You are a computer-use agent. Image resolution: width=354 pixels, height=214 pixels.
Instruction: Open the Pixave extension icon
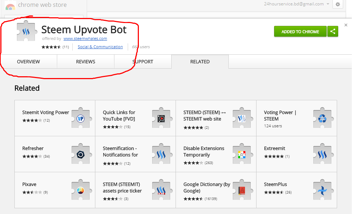(x=82, y=190)
